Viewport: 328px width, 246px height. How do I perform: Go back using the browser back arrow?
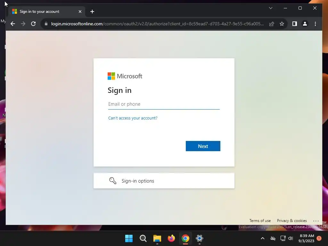[x=13, y=24]
